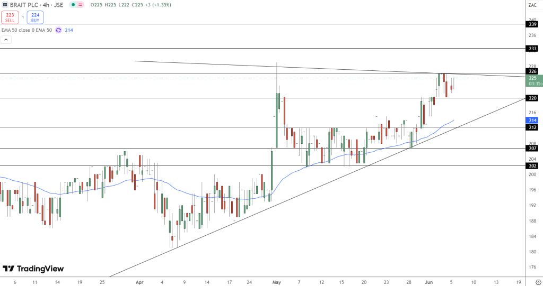Click the May date label on time axis

click(277, 282)
